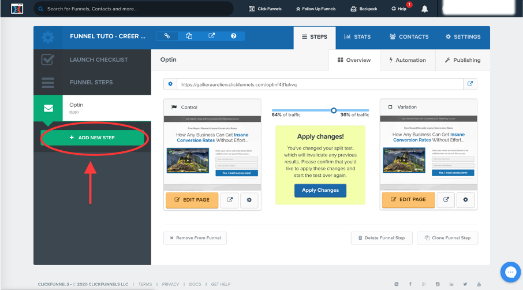The width and height of the screenshot is (523, 290).
Task: Click the Twitter footer icon
Action: click(465, 284)
